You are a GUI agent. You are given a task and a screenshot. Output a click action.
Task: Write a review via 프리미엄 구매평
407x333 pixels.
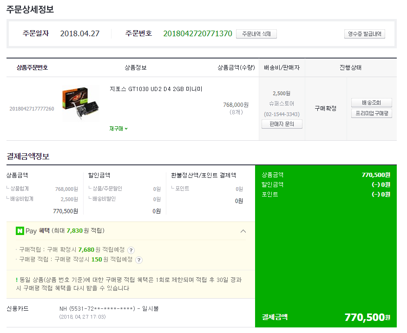[x=371, y=113]
